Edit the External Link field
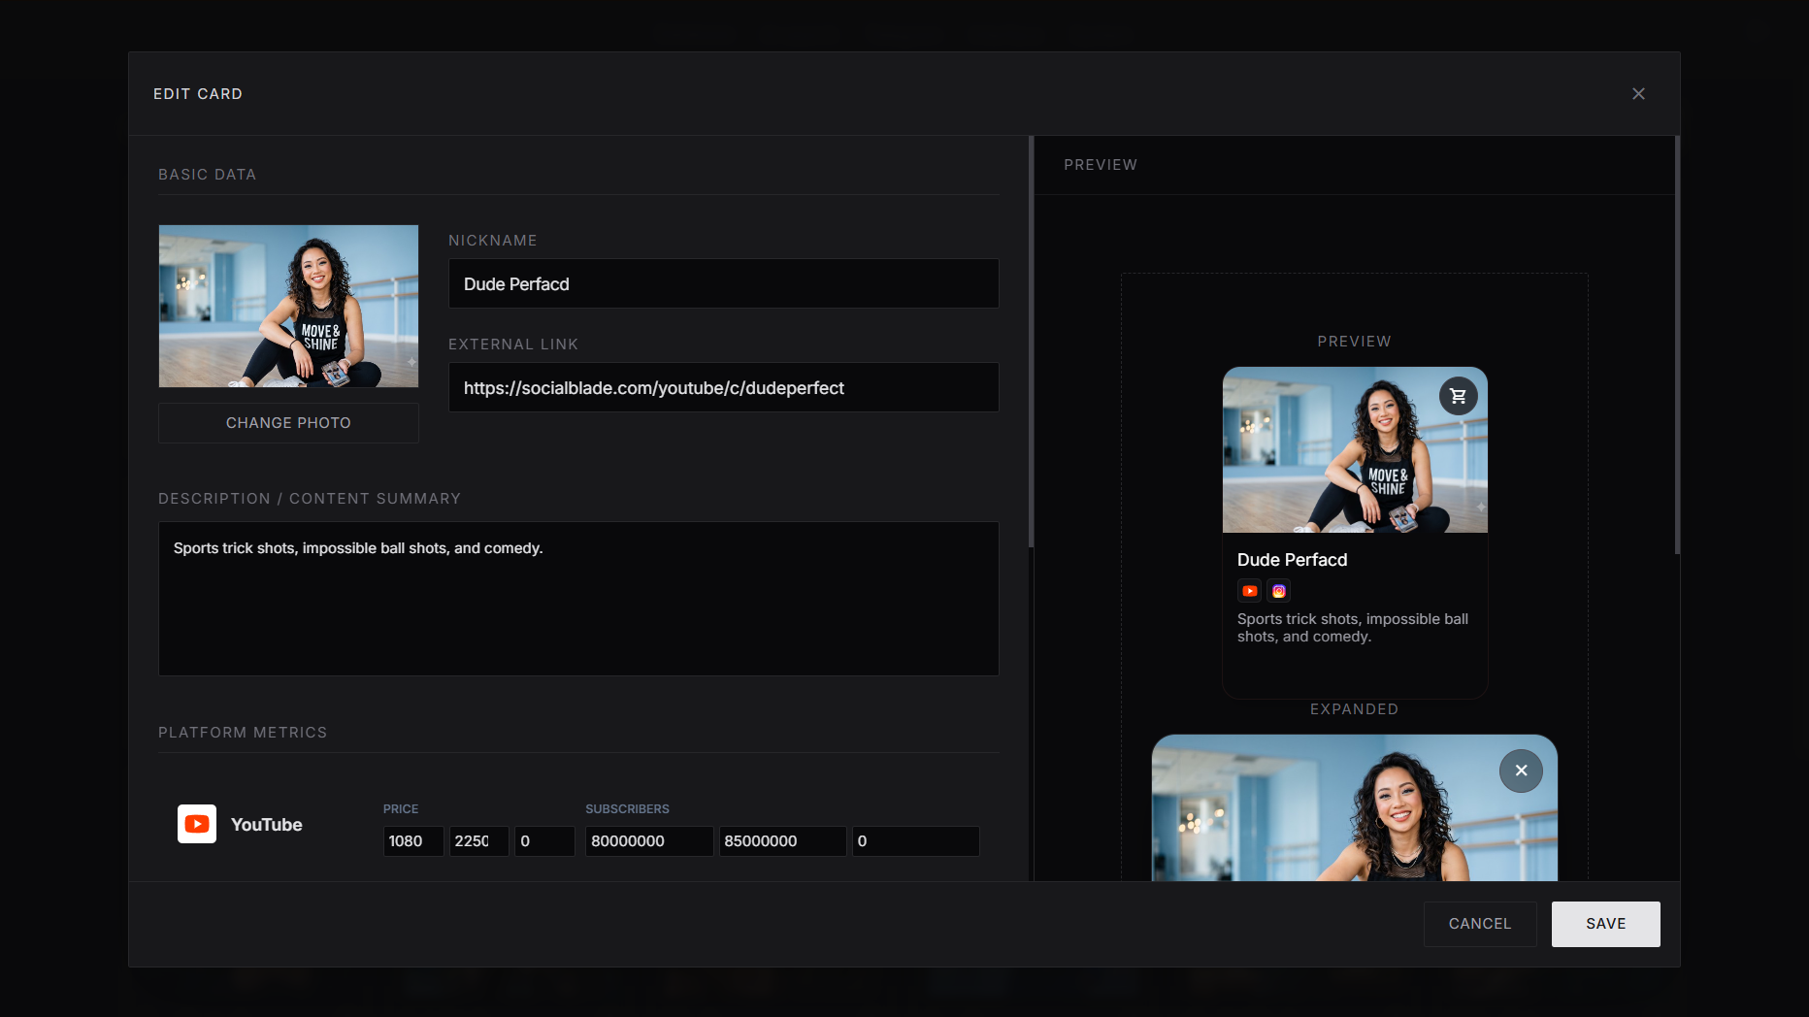The image size is (1809, 1017). [x=724, y=387]
